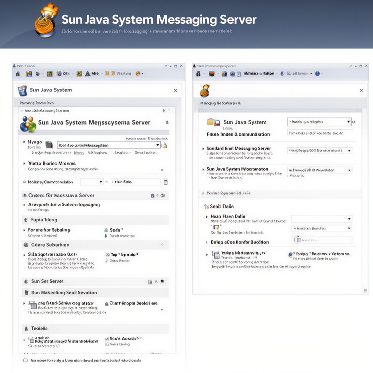The image size is (373, 373).
Task: Open the Myago combo box dropdown
Action: (x=157, y=145)
